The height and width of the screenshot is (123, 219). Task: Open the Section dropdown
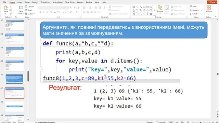pos(30,14)
